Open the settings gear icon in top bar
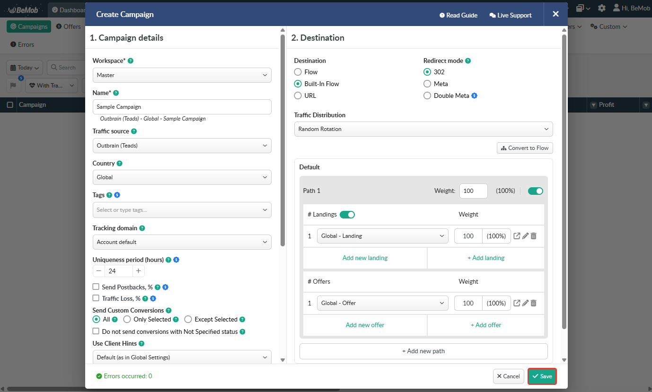The image size is (652, 392). [x=602, y=8]
